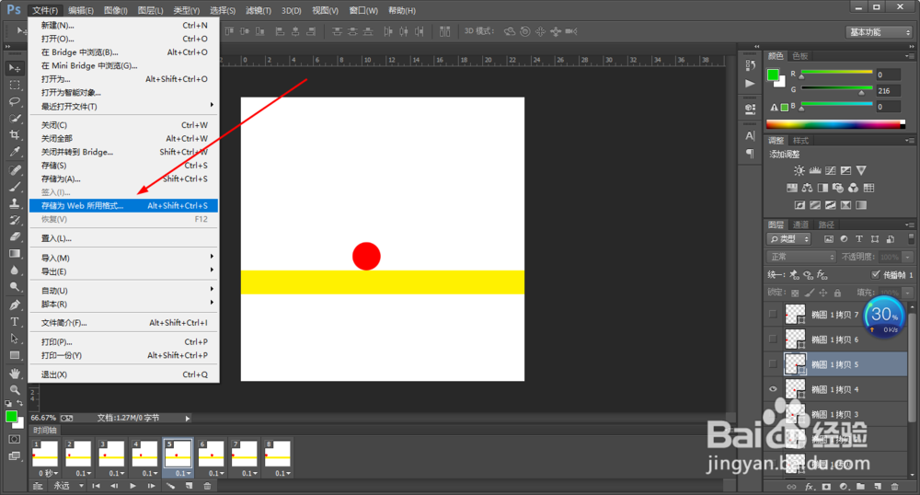Add a Channel Mixer adjustment
The width and height of the screenshot is (920, 495).
[x=853, y=188]
